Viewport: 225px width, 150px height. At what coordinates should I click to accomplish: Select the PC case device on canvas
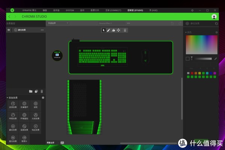click(84, 107)
